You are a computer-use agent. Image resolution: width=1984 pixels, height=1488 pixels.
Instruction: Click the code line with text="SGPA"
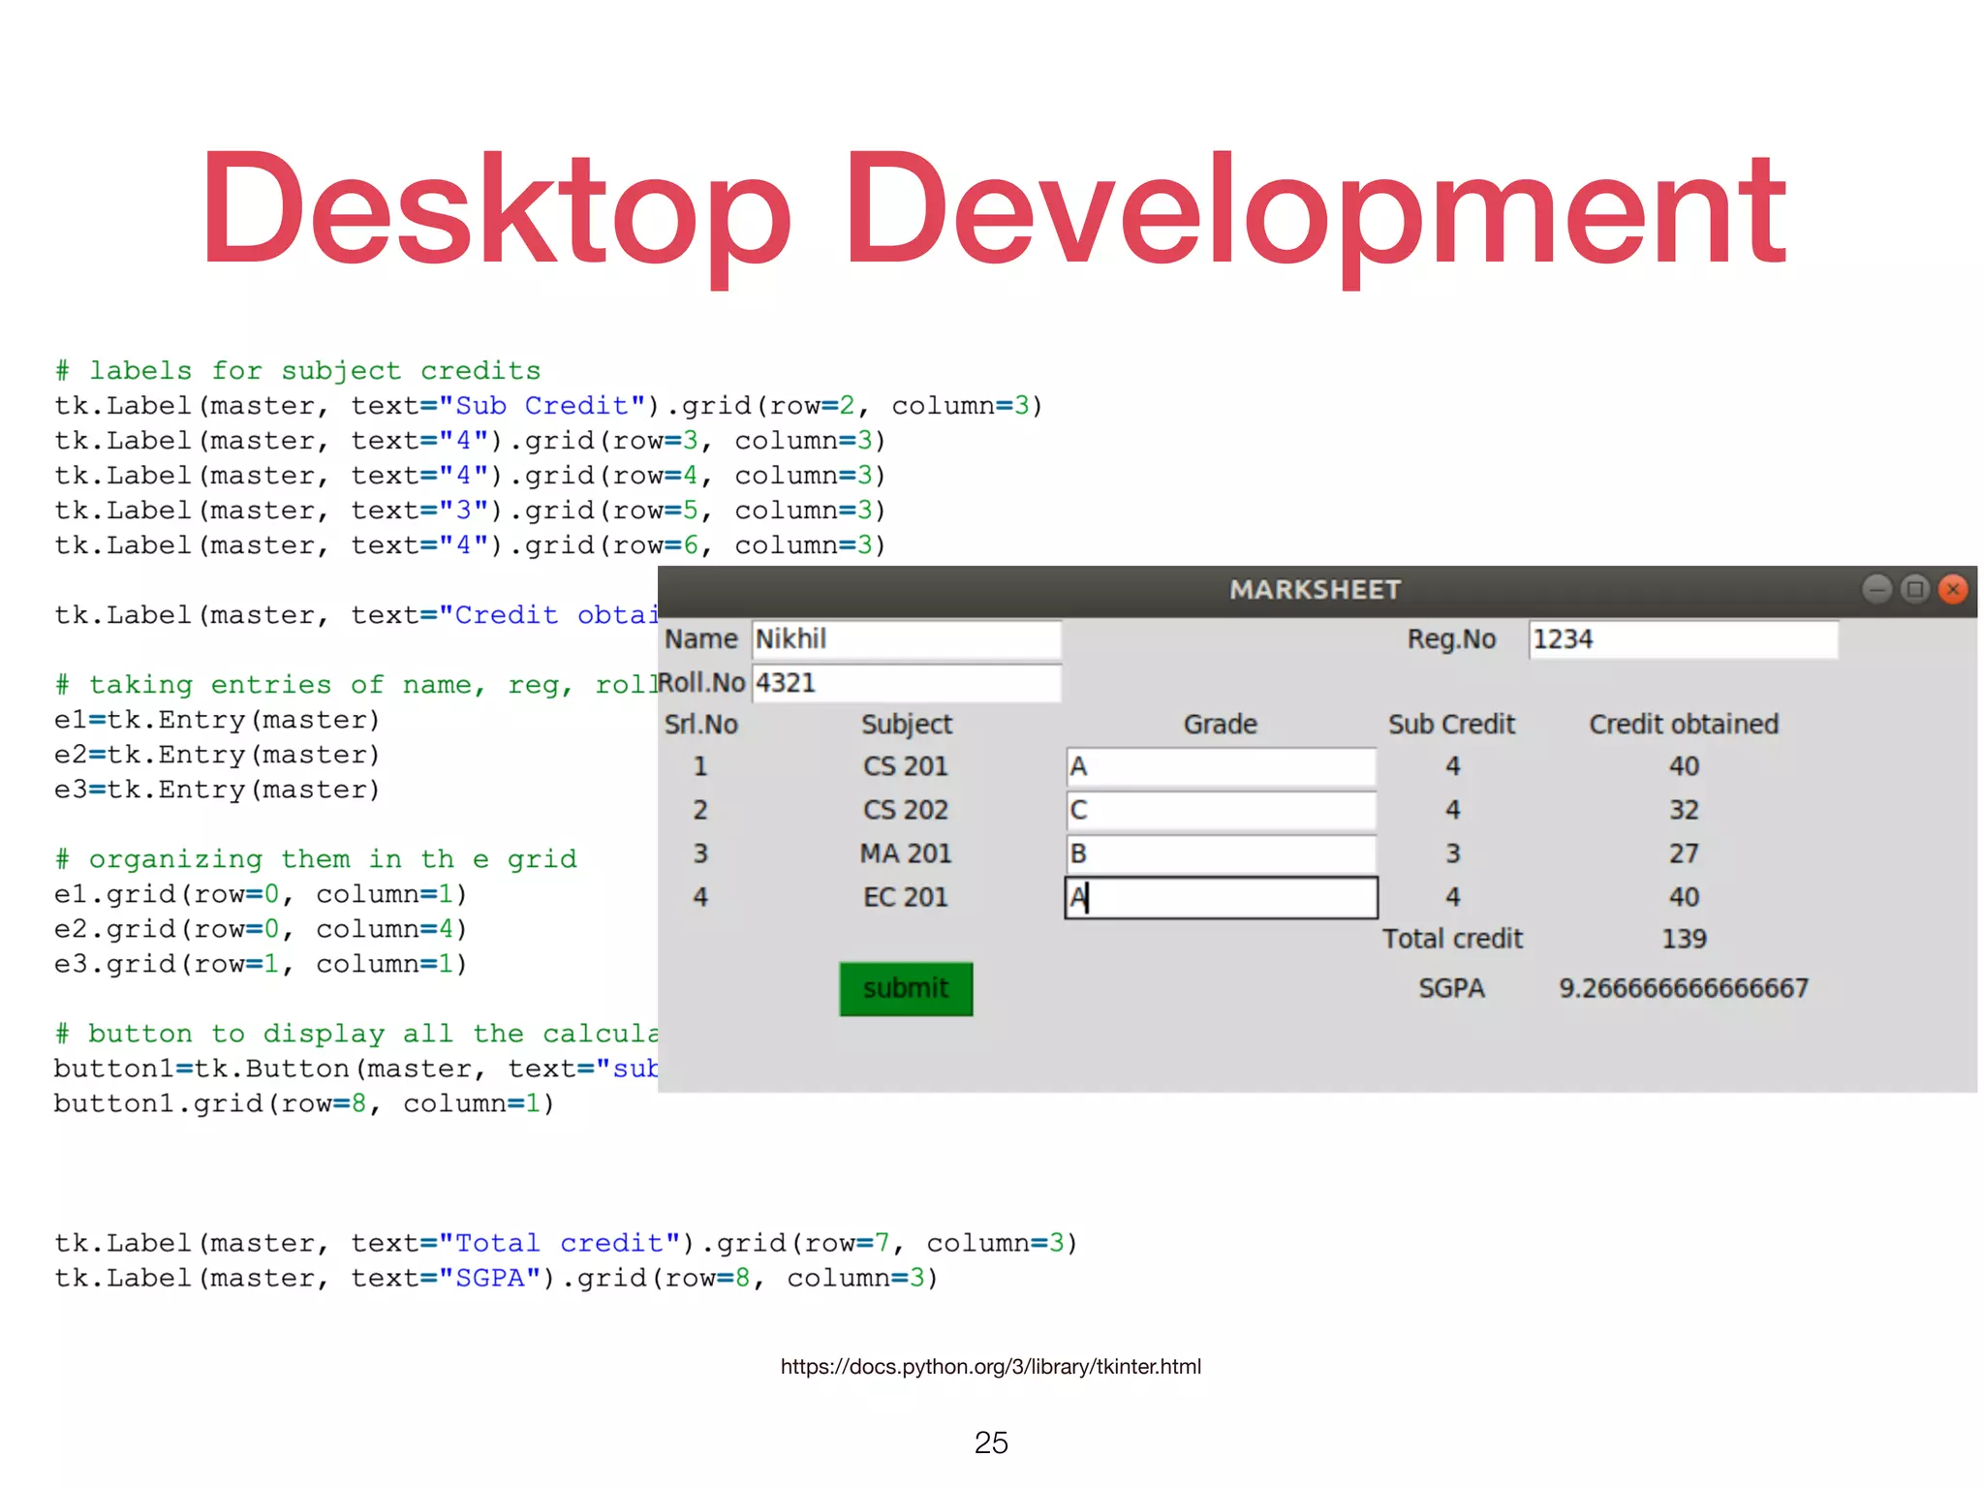click(496, 1278)
